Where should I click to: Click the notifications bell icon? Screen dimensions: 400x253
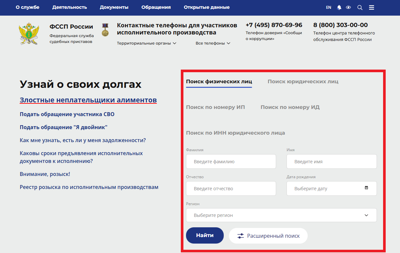(x=339, y=7)
